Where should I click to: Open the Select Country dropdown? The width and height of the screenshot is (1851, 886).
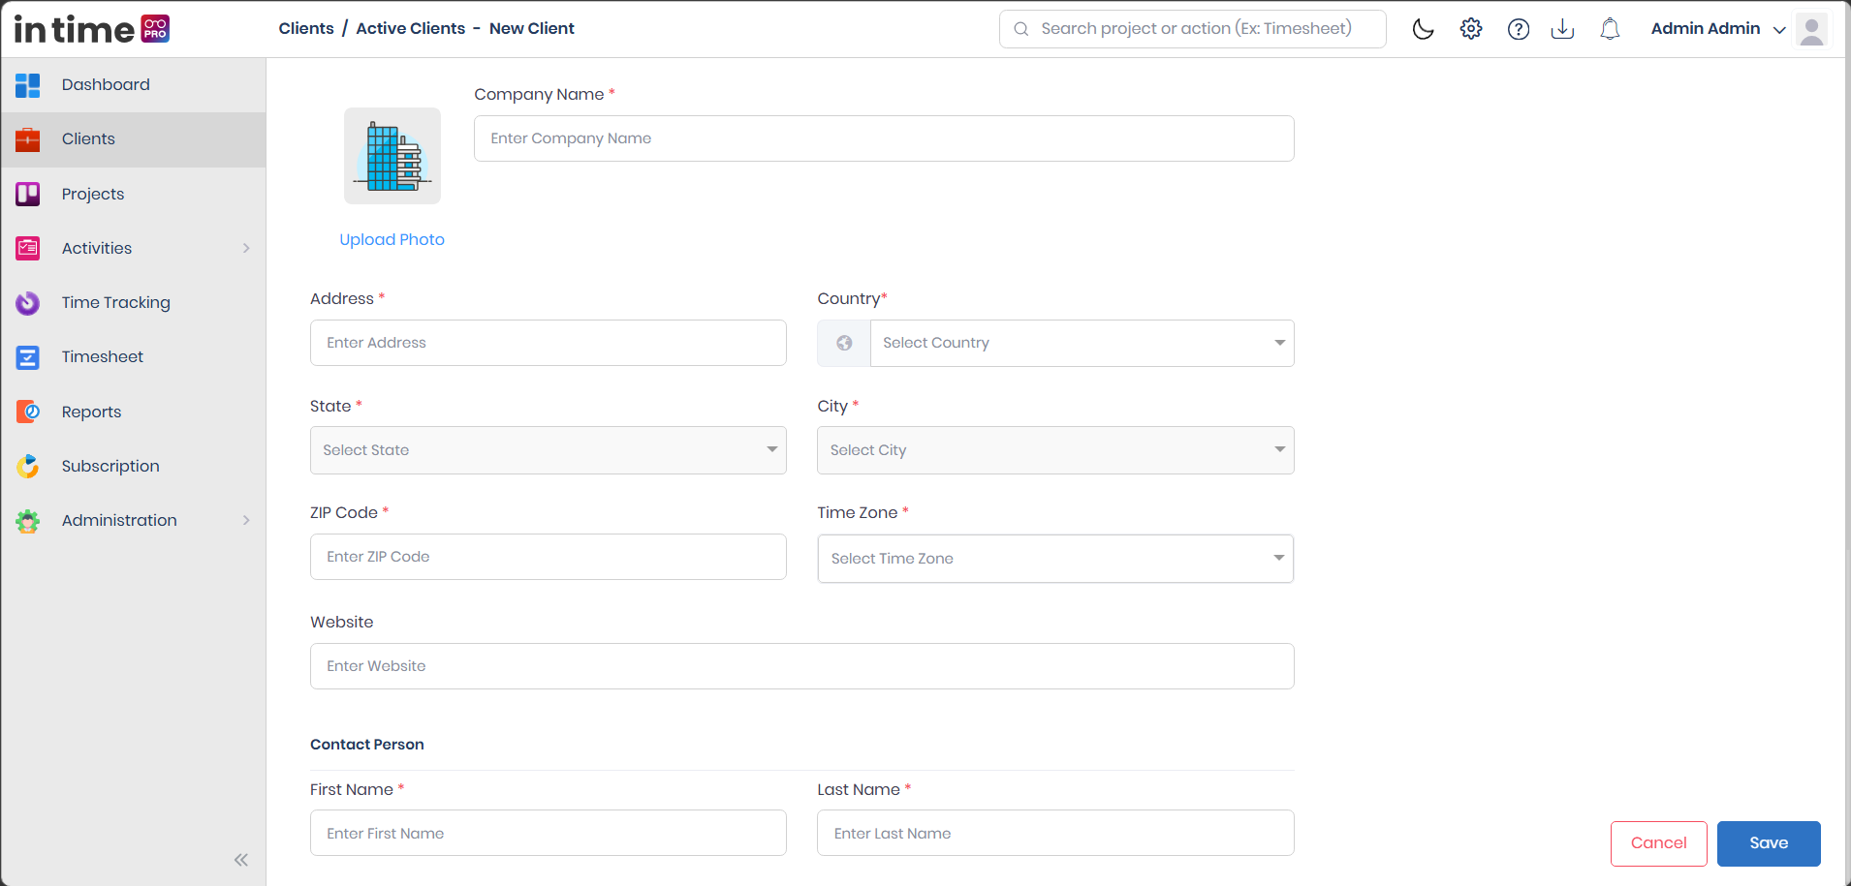click(x=1082, y=343)
